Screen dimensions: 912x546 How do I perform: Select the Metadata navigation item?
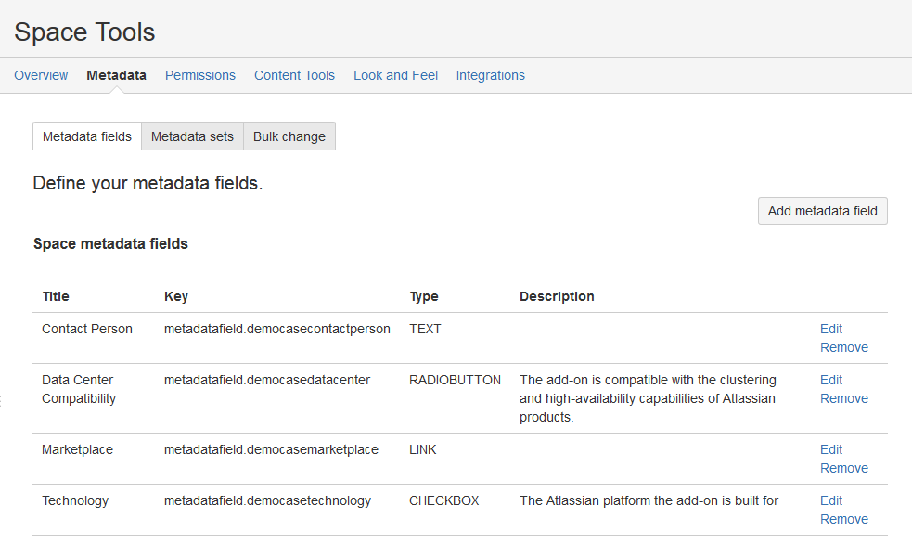click(116, 75)
